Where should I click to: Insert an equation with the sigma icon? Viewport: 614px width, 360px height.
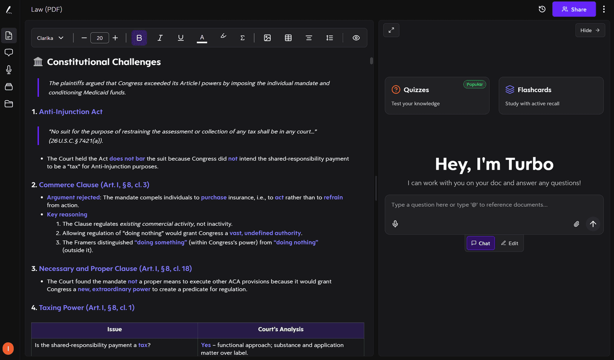pos(243,38)
